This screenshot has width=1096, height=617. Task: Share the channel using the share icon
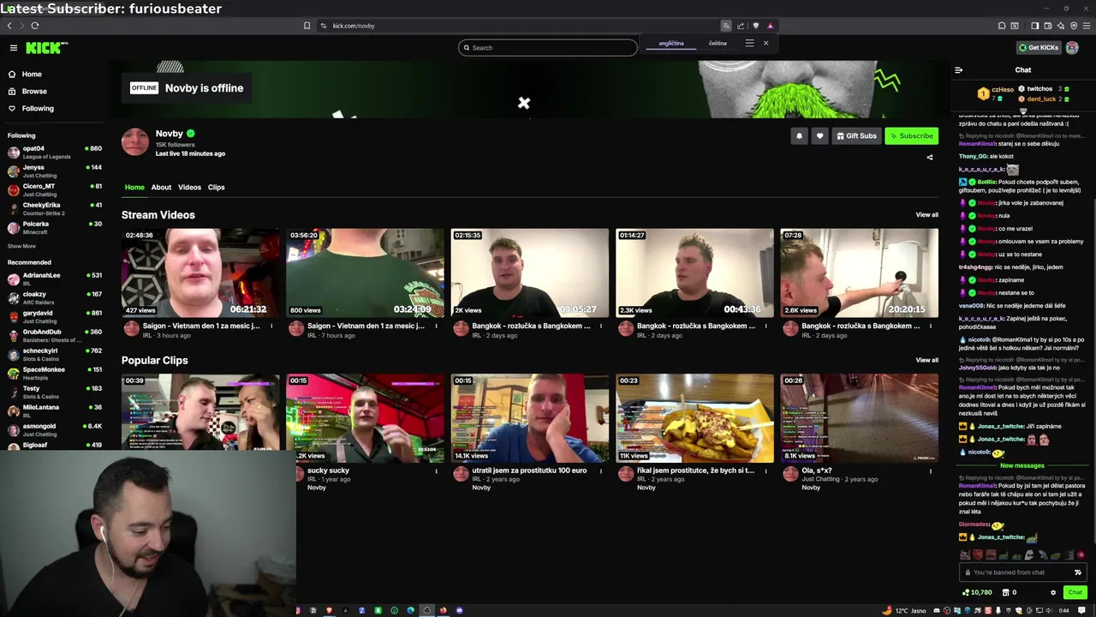click(930, 157)
